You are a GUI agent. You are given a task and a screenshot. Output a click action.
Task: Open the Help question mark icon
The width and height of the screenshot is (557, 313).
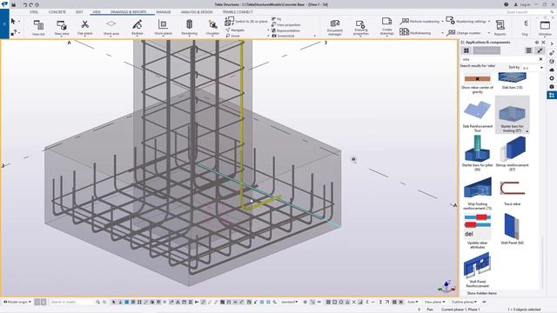[x=506, y=4]
